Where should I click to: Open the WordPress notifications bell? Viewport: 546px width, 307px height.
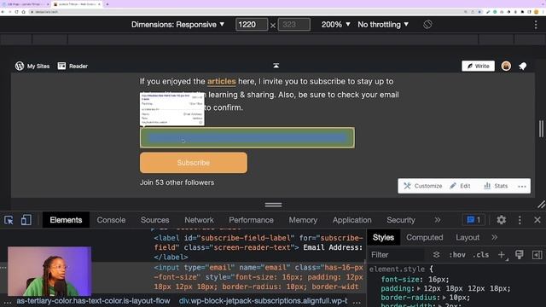click(x=523, y=67)
